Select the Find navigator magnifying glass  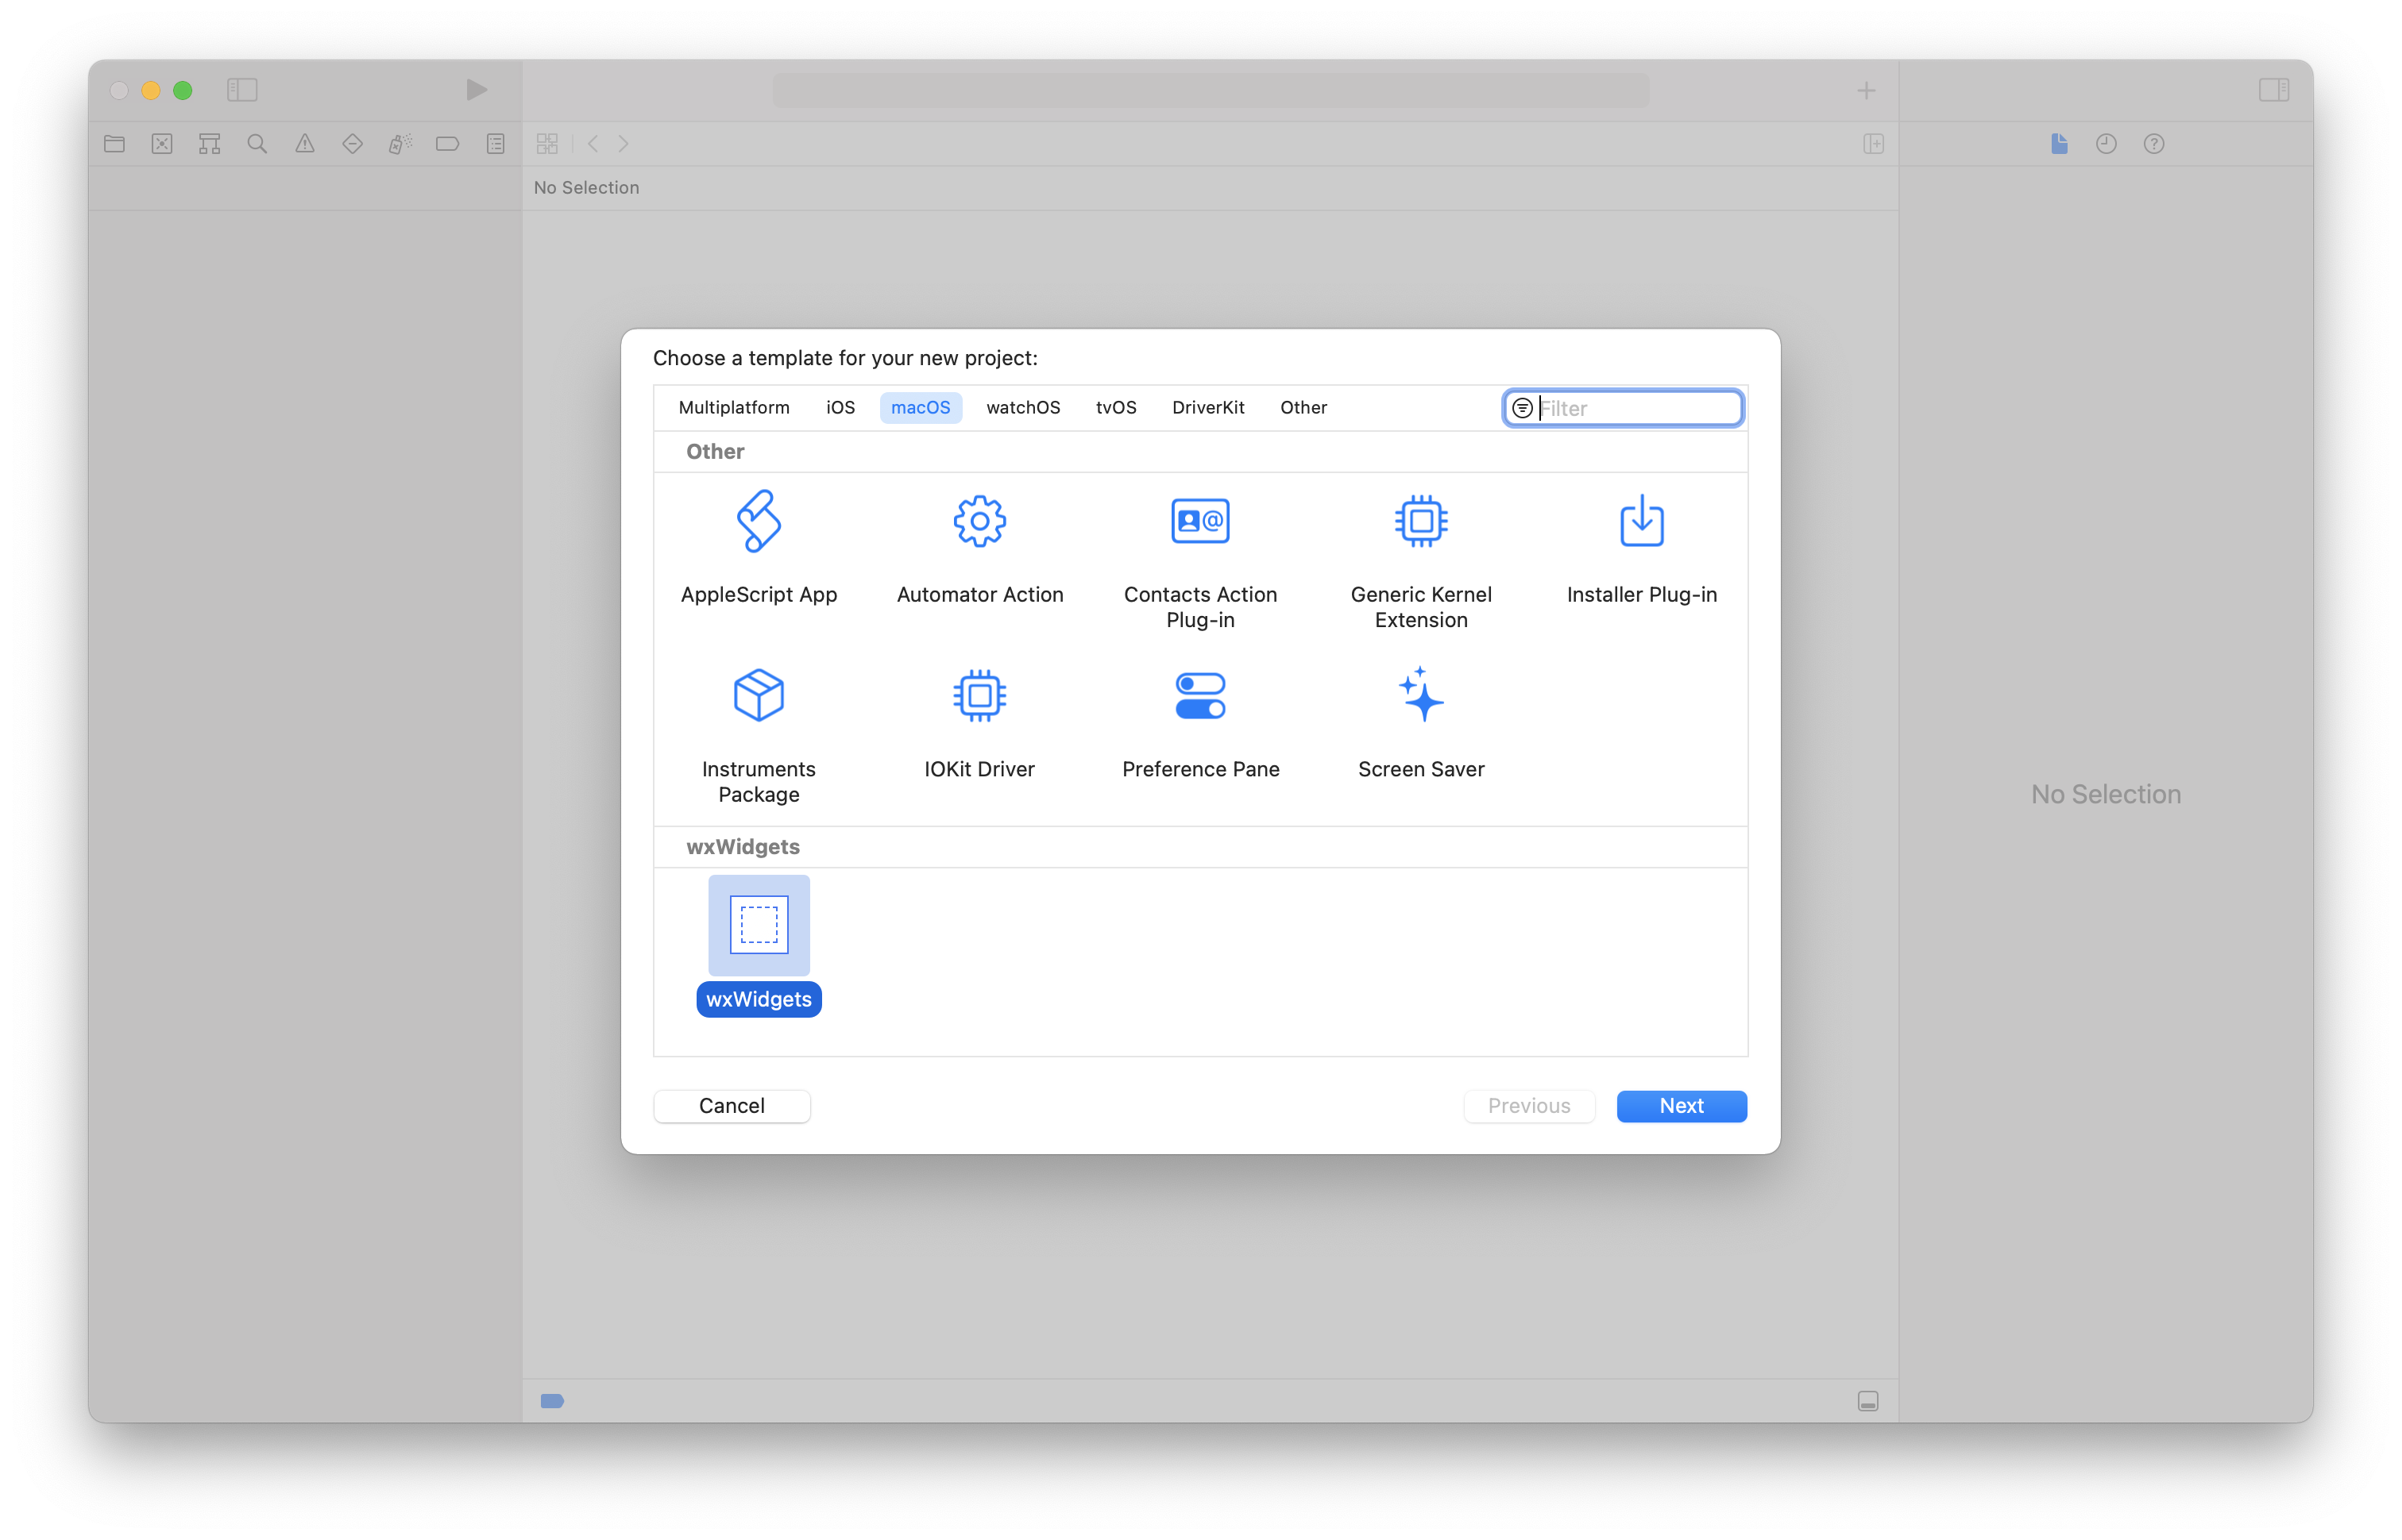(x=256, y=143)
